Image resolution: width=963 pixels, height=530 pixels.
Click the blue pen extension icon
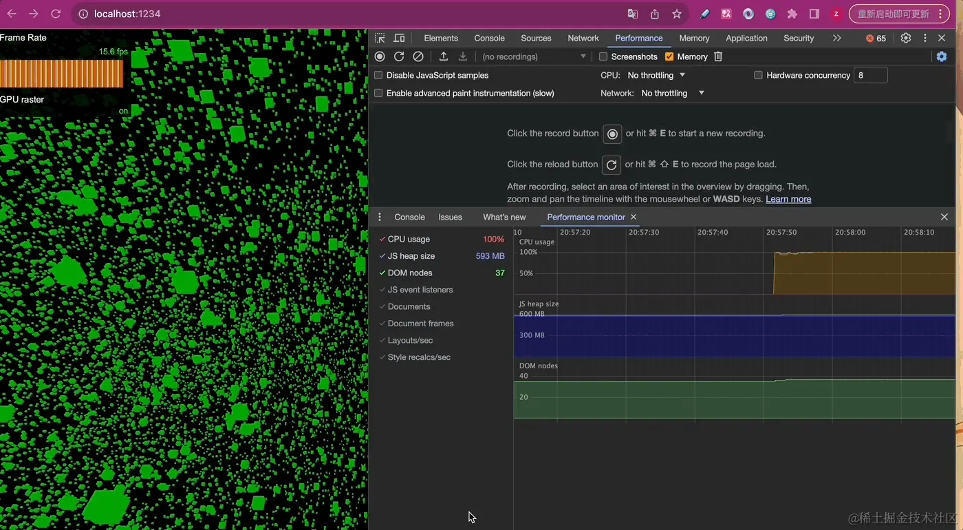(704, 14)
